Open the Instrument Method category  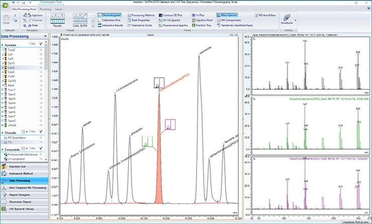pyautogui.click(x=24, y=174)
